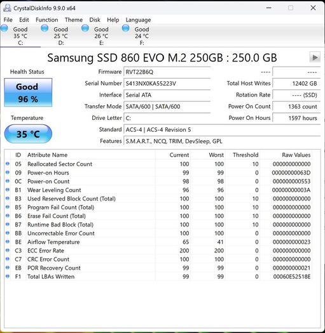
Task: Click the Current column header
Action: pos(173,155)
